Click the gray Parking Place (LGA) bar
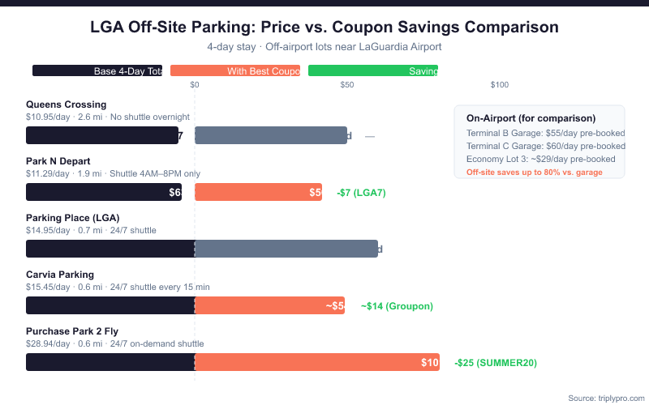The image size is (649, 405). (x=286, y=249)
